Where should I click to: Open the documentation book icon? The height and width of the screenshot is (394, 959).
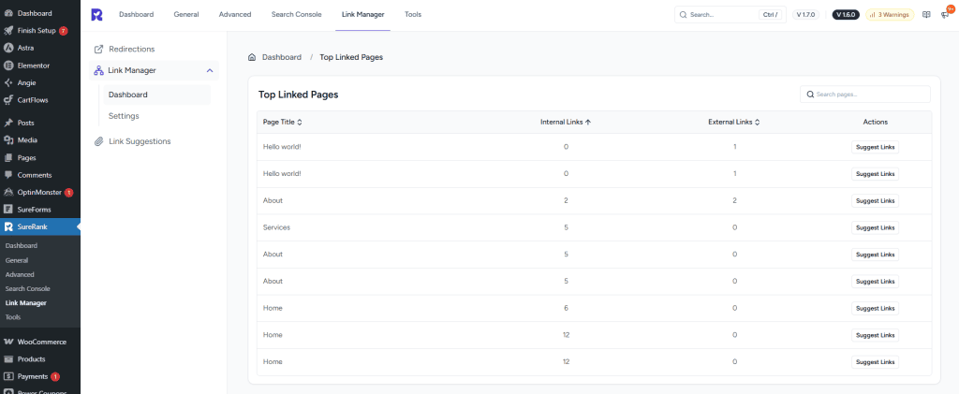926,15
